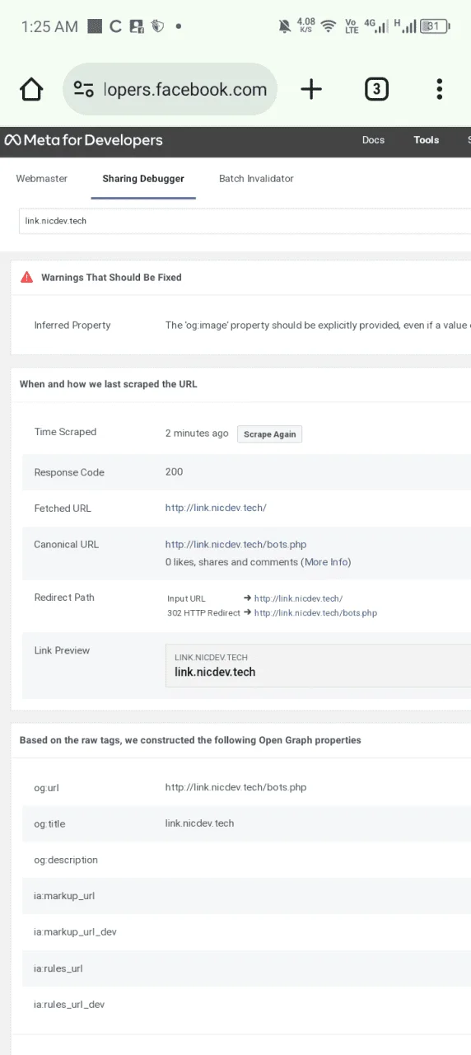Select the 'Response Code' label
Image resolution: width=471 pixels, height=1055 pixels.
69,473
